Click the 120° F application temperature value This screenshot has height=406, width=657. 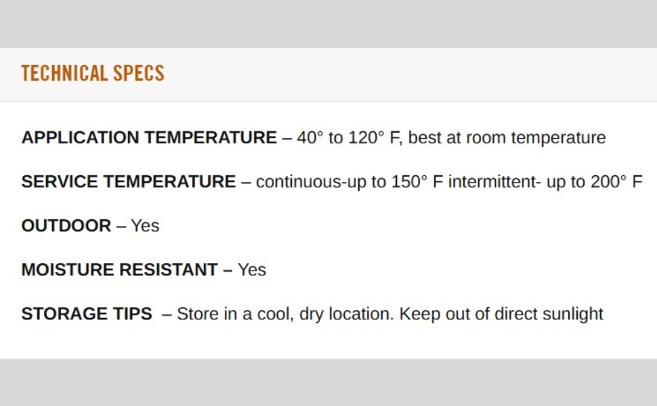pyautogui.click(x=375, y=138)
